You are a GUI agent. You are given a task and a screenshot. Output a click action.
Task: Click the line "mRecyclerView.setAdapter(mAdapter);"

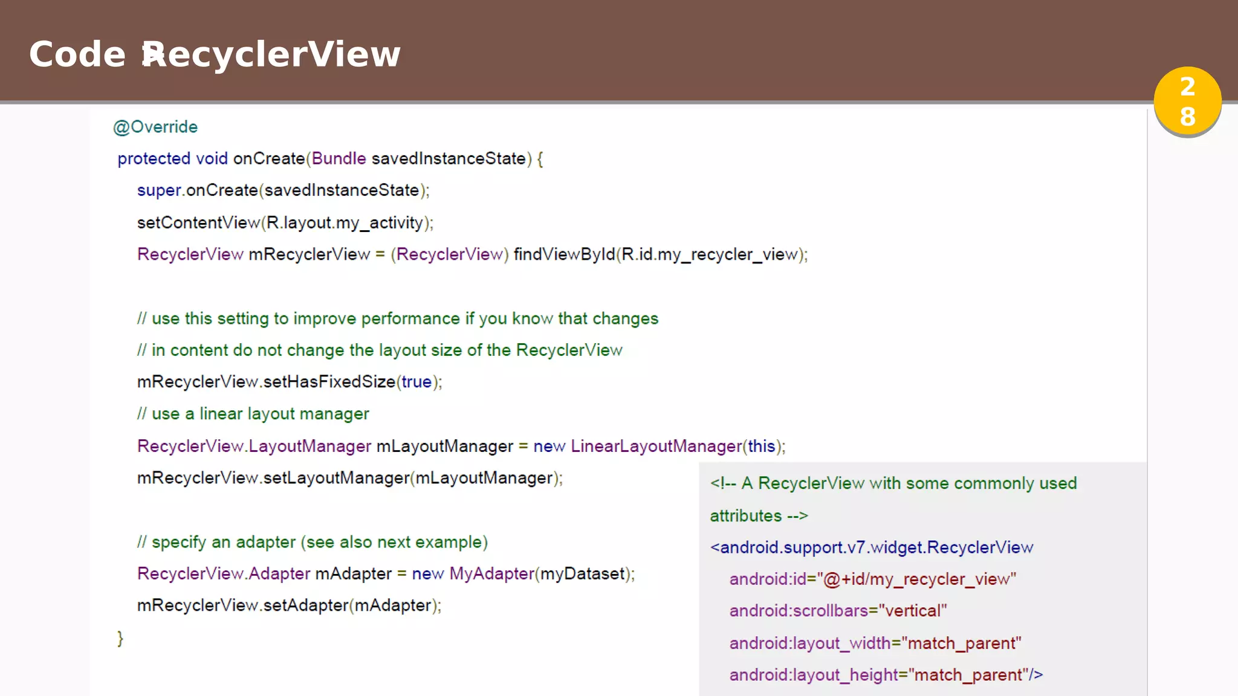tap(289, 605)
